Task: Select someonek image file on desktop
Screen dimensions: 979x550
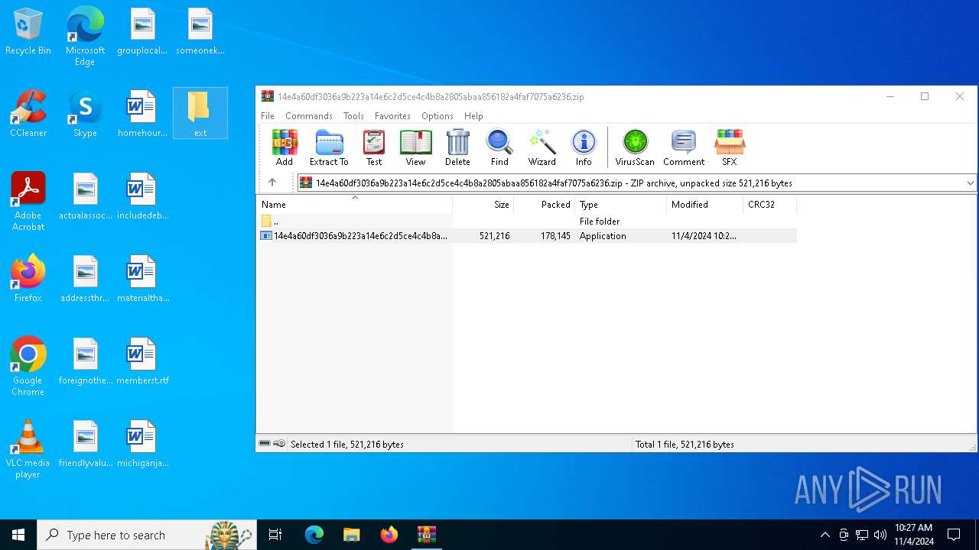Action: pos(200,32)
